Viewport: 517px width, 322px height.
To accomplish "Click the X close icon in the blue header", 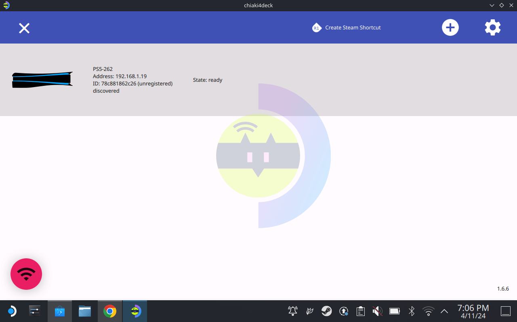I will pyautogui.click(x=24, y=28).
